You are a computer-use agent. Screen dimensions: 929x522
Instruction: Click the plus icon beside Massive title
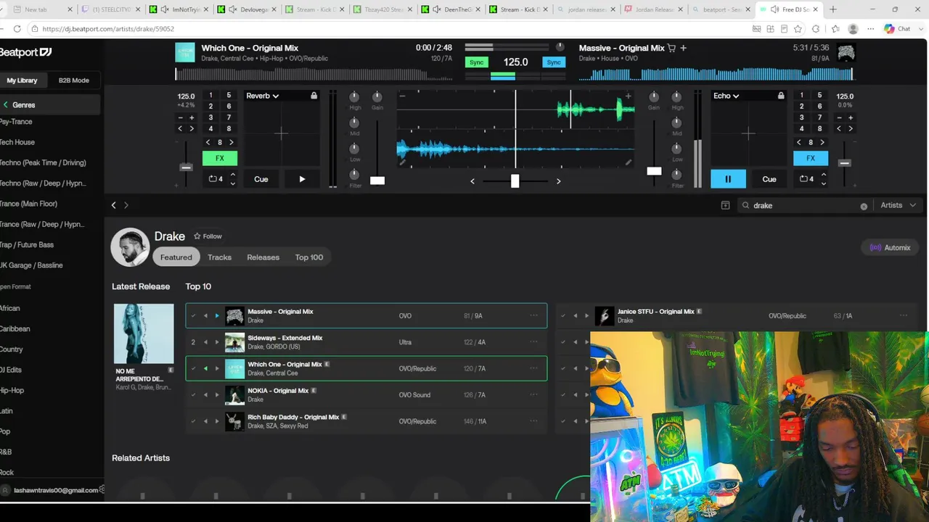[683, 48]
